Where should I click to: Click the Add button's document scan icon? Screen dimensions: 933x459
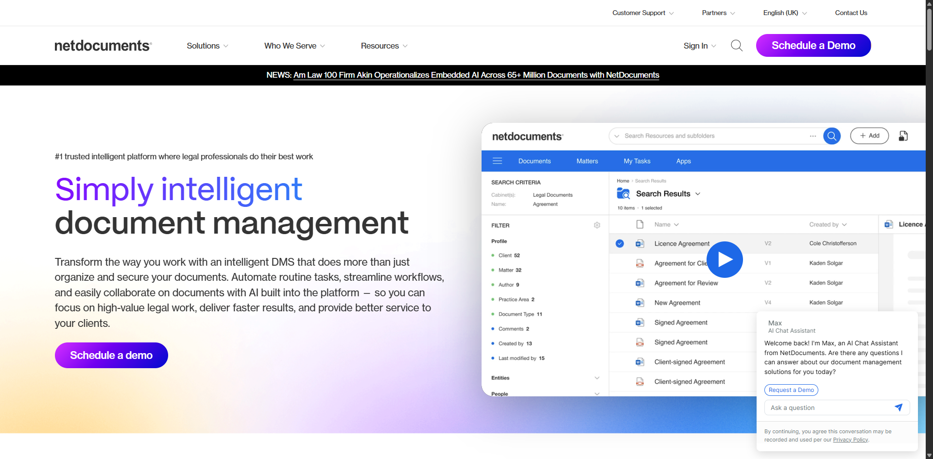pyautogui.click(x=903, y=136)
